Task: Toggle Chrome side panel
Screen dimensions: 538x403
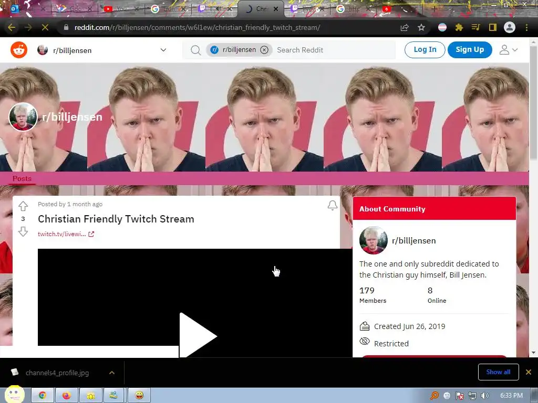Action: click(492, 27)
